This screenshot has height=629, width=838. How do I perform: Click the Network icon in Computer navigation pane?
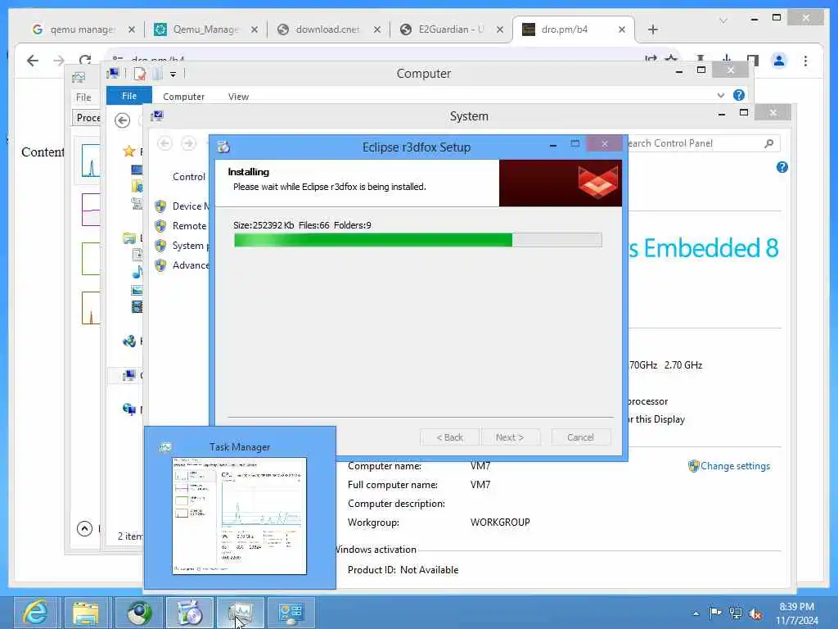(x=129, y=410)
